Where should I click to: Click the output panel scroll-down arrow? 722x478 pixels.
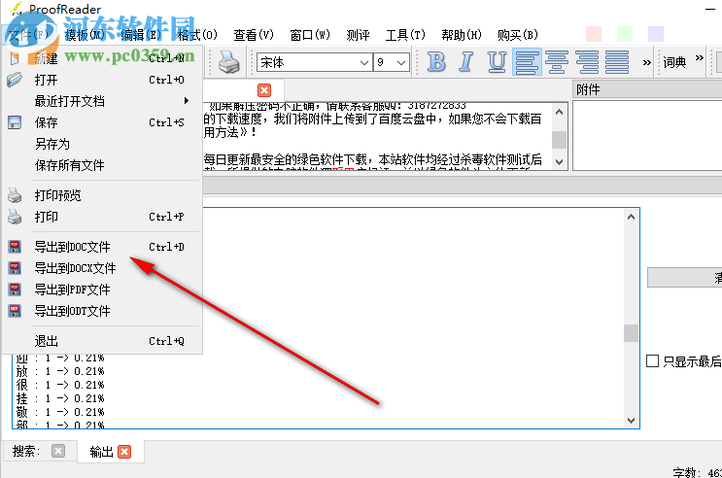pos(631,421)
